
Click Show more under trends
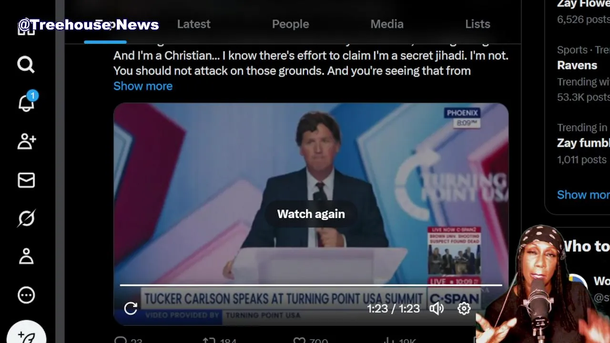[x=583, y=194]
